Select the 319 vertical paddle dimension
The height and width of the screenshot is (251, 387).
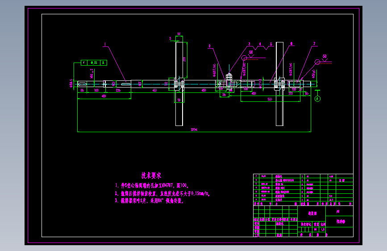tap(184, 59)
